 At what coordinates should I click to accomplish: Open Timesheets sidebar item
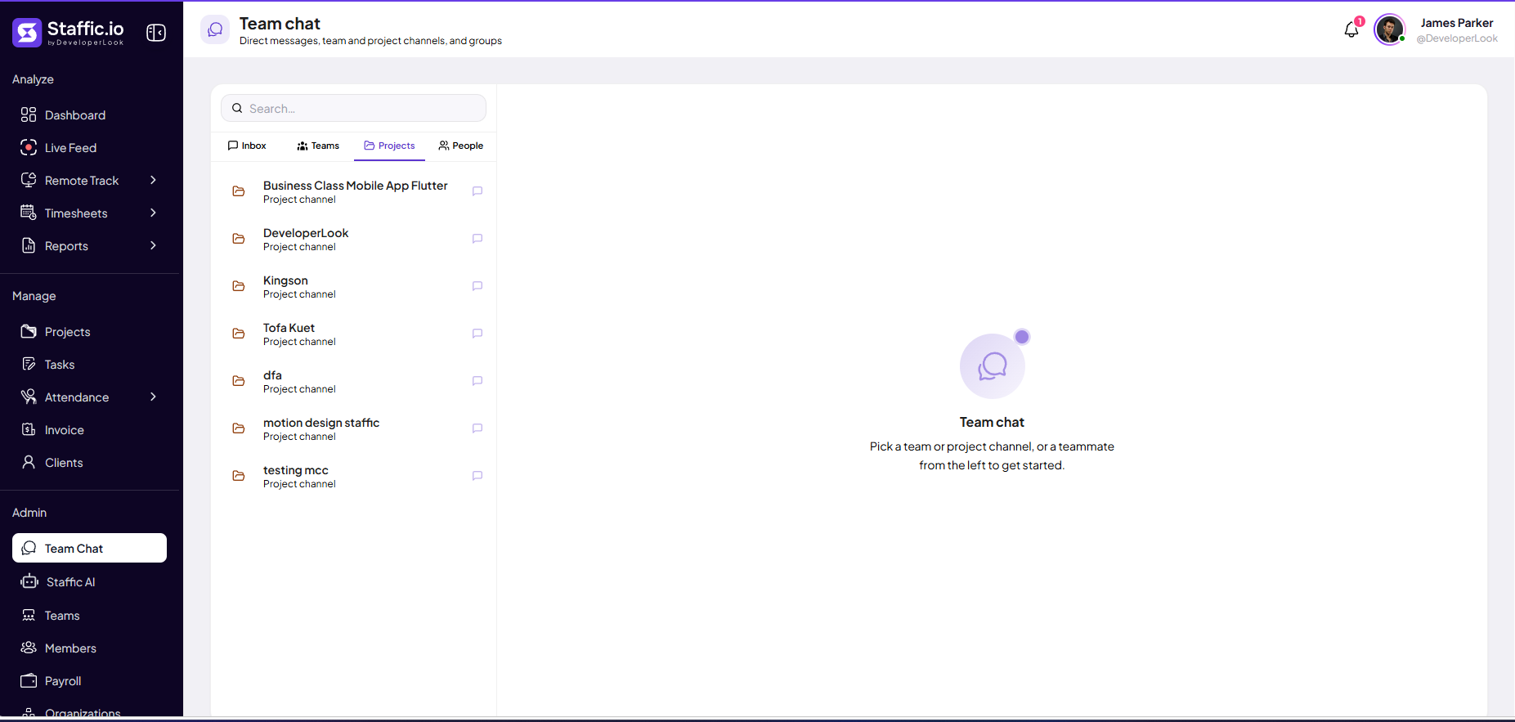pyautogui.click(x=89, y=213)
